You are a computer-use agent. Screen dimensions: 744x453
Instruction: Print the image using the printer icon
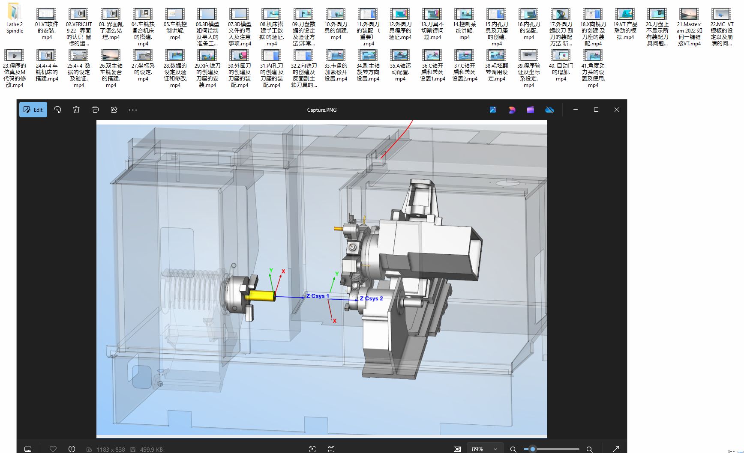95,110
